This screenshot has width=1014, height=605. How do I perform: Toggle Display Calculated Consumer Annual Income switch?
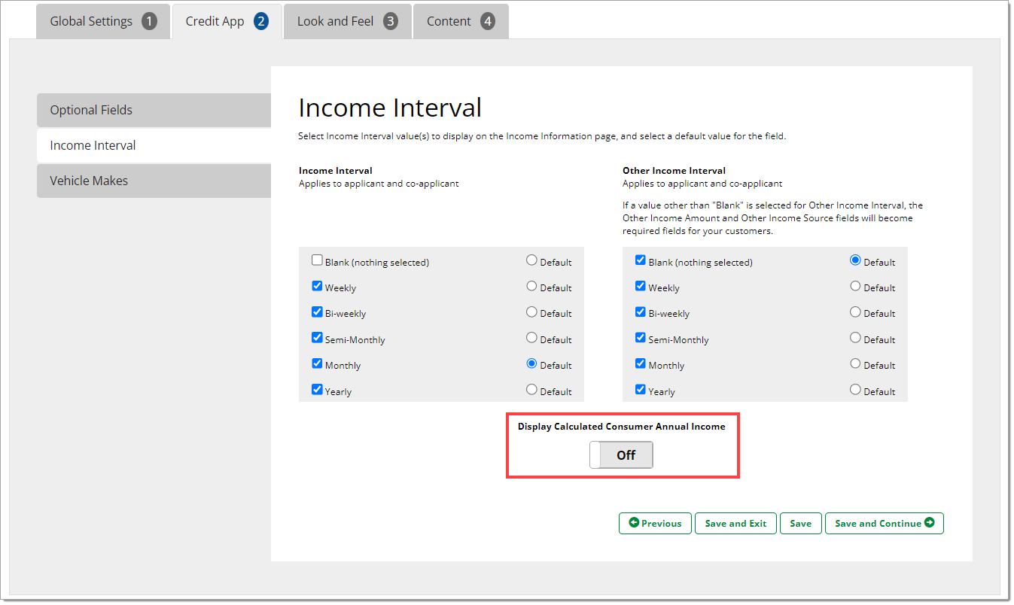[621, 455]
